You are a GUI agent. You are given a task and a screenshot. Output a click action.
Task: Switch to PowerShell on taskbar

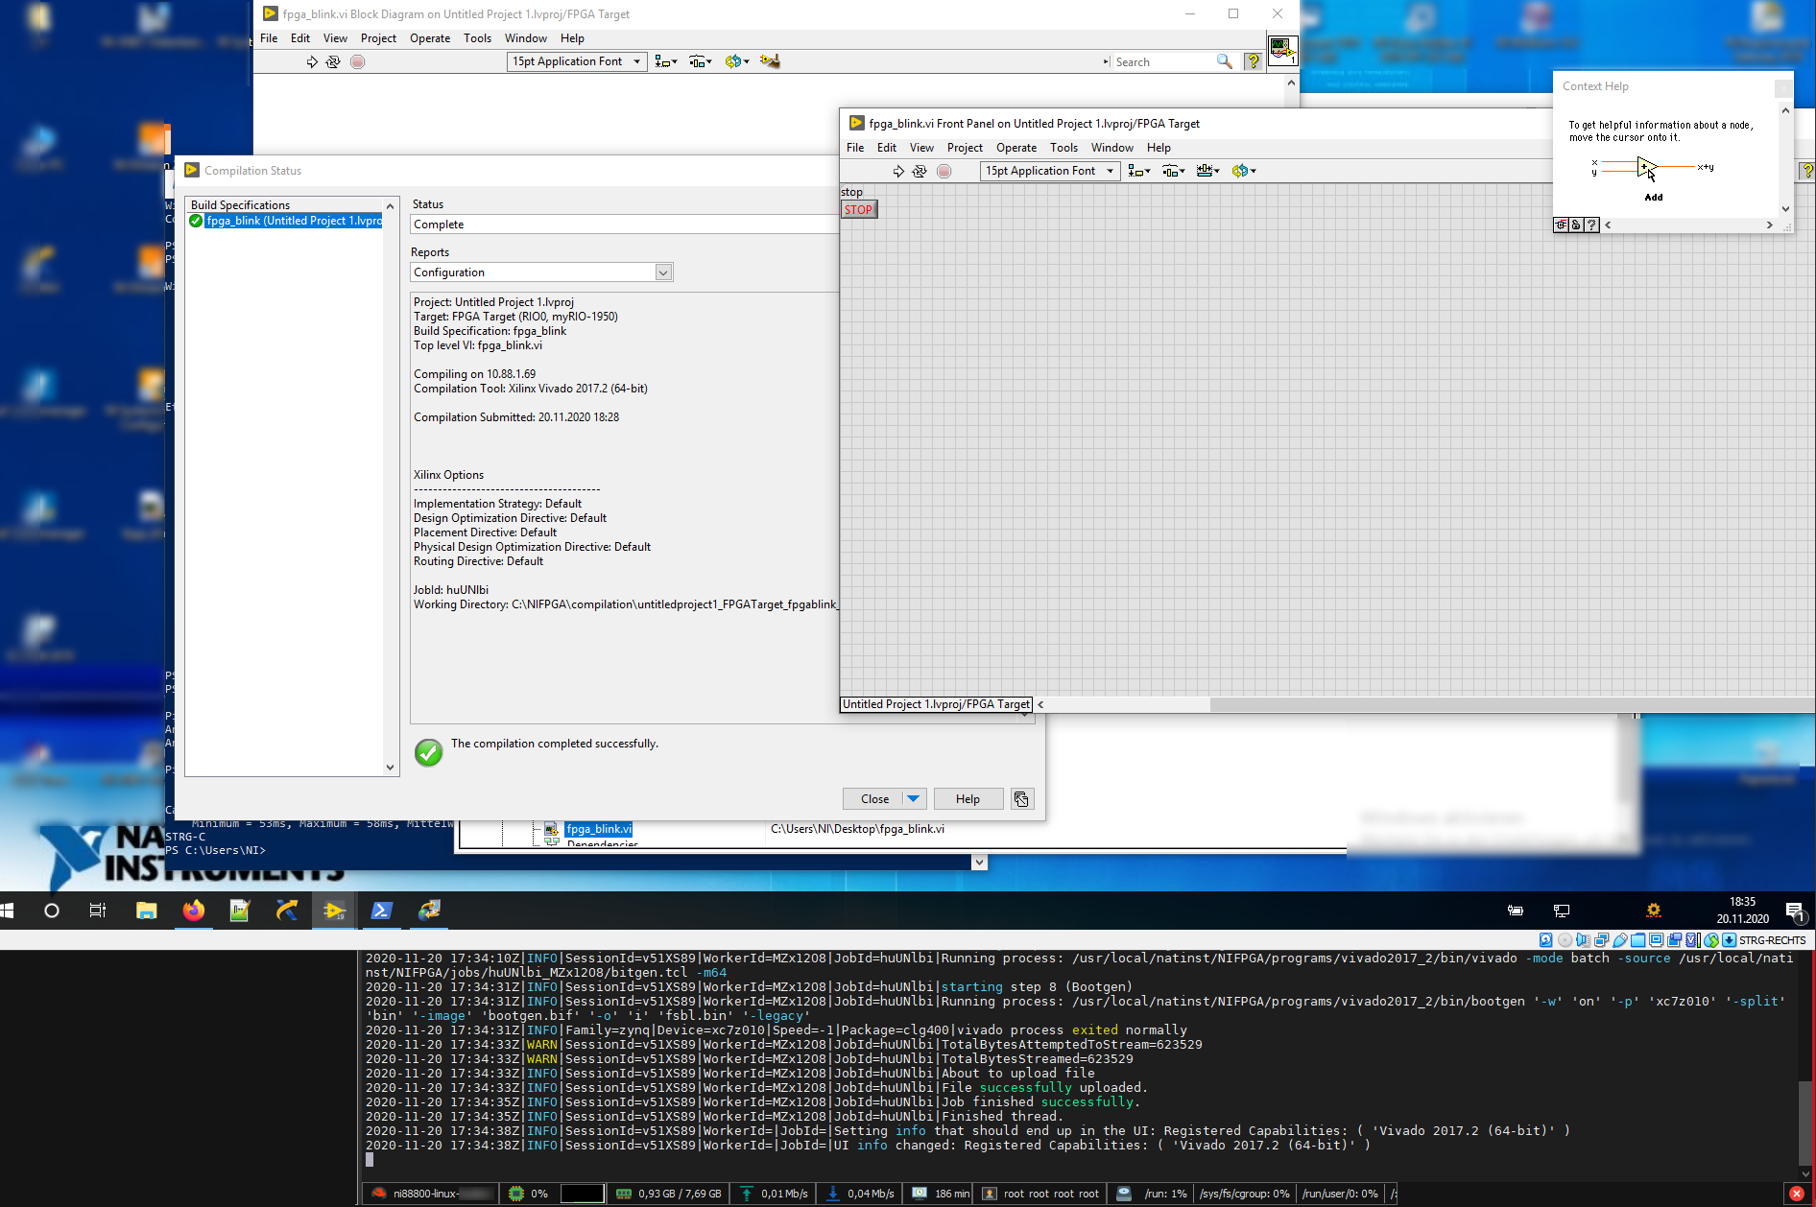(381, 911)
